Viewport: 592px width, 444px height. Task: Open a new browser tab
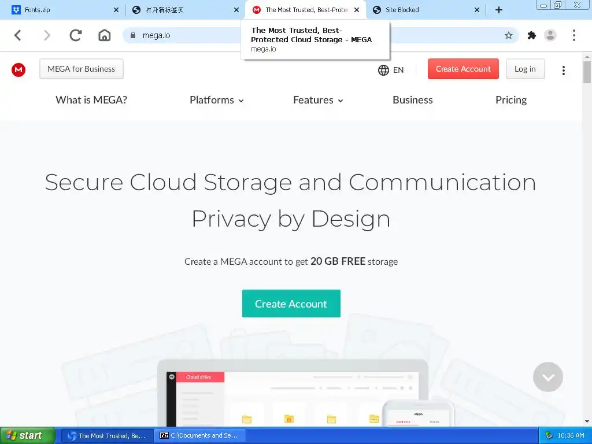[499, 10]
